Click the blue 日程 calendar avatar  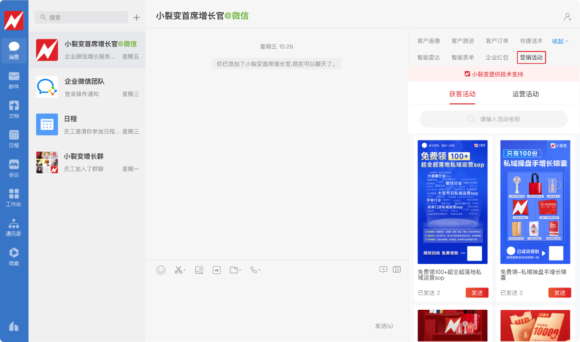[47, 125]
